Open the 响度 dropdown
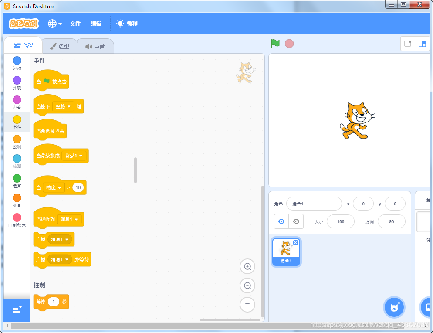Viewport: 433px width, 333px height. click(x=54, y=187)
